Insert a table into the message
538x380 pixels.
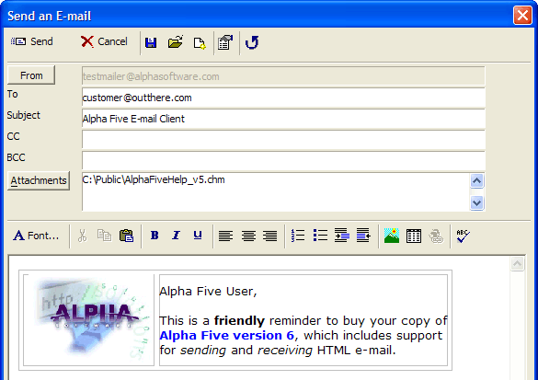pyautogui.click(x=414, y=236)
